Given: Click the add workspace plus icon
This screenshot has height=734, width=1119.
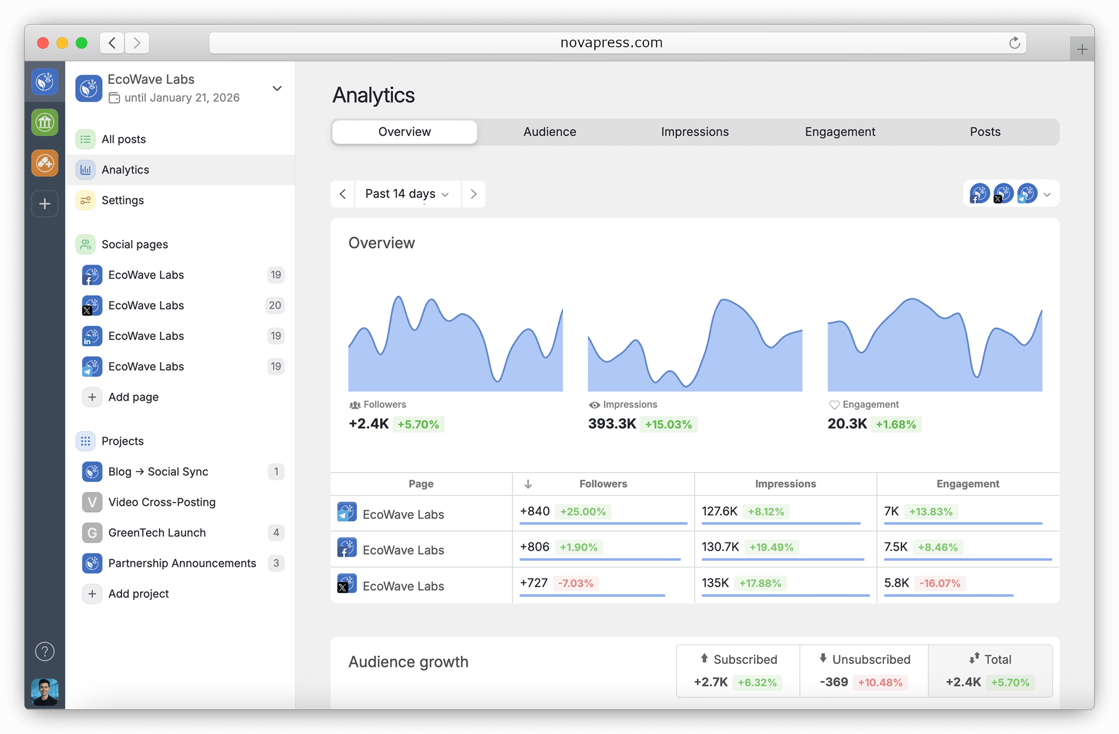Looking at the screenshot, I should 45,204.
